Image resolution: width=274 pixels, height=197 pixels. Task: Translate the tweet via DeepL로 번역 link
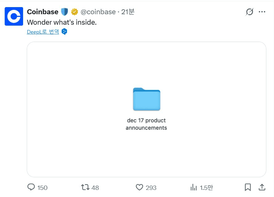[x=42, y=31]
